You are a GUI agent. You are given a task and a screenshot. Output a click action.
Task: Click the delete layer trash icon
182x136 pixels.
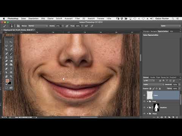pos(177,117)
